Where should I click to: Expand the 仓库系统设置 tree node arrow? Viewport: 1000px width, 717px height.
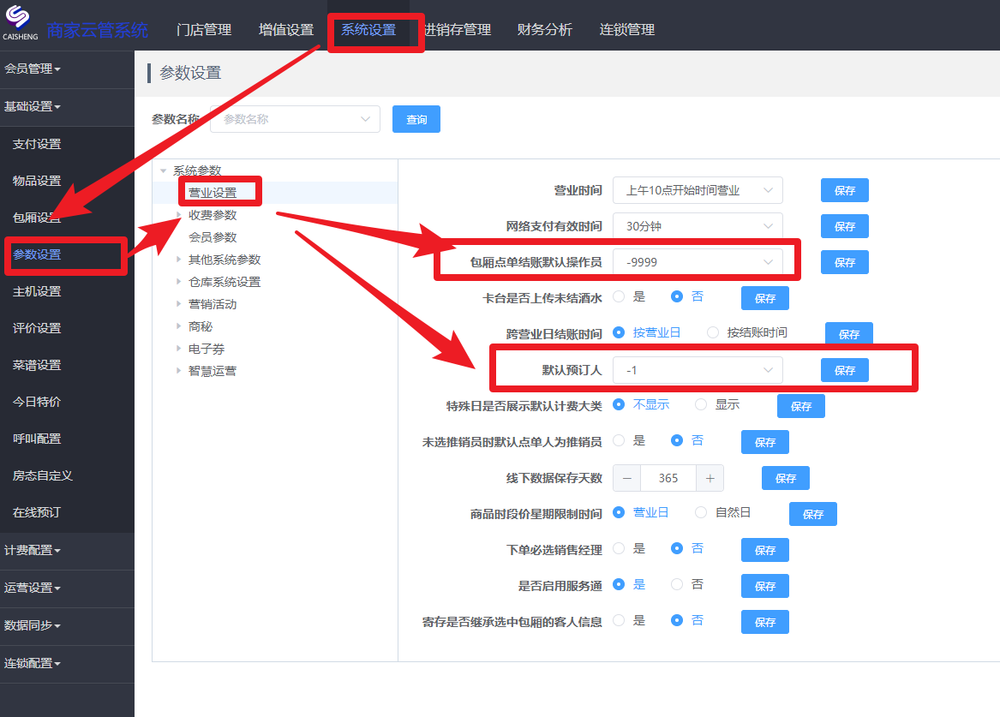click(x=178, y=282)
